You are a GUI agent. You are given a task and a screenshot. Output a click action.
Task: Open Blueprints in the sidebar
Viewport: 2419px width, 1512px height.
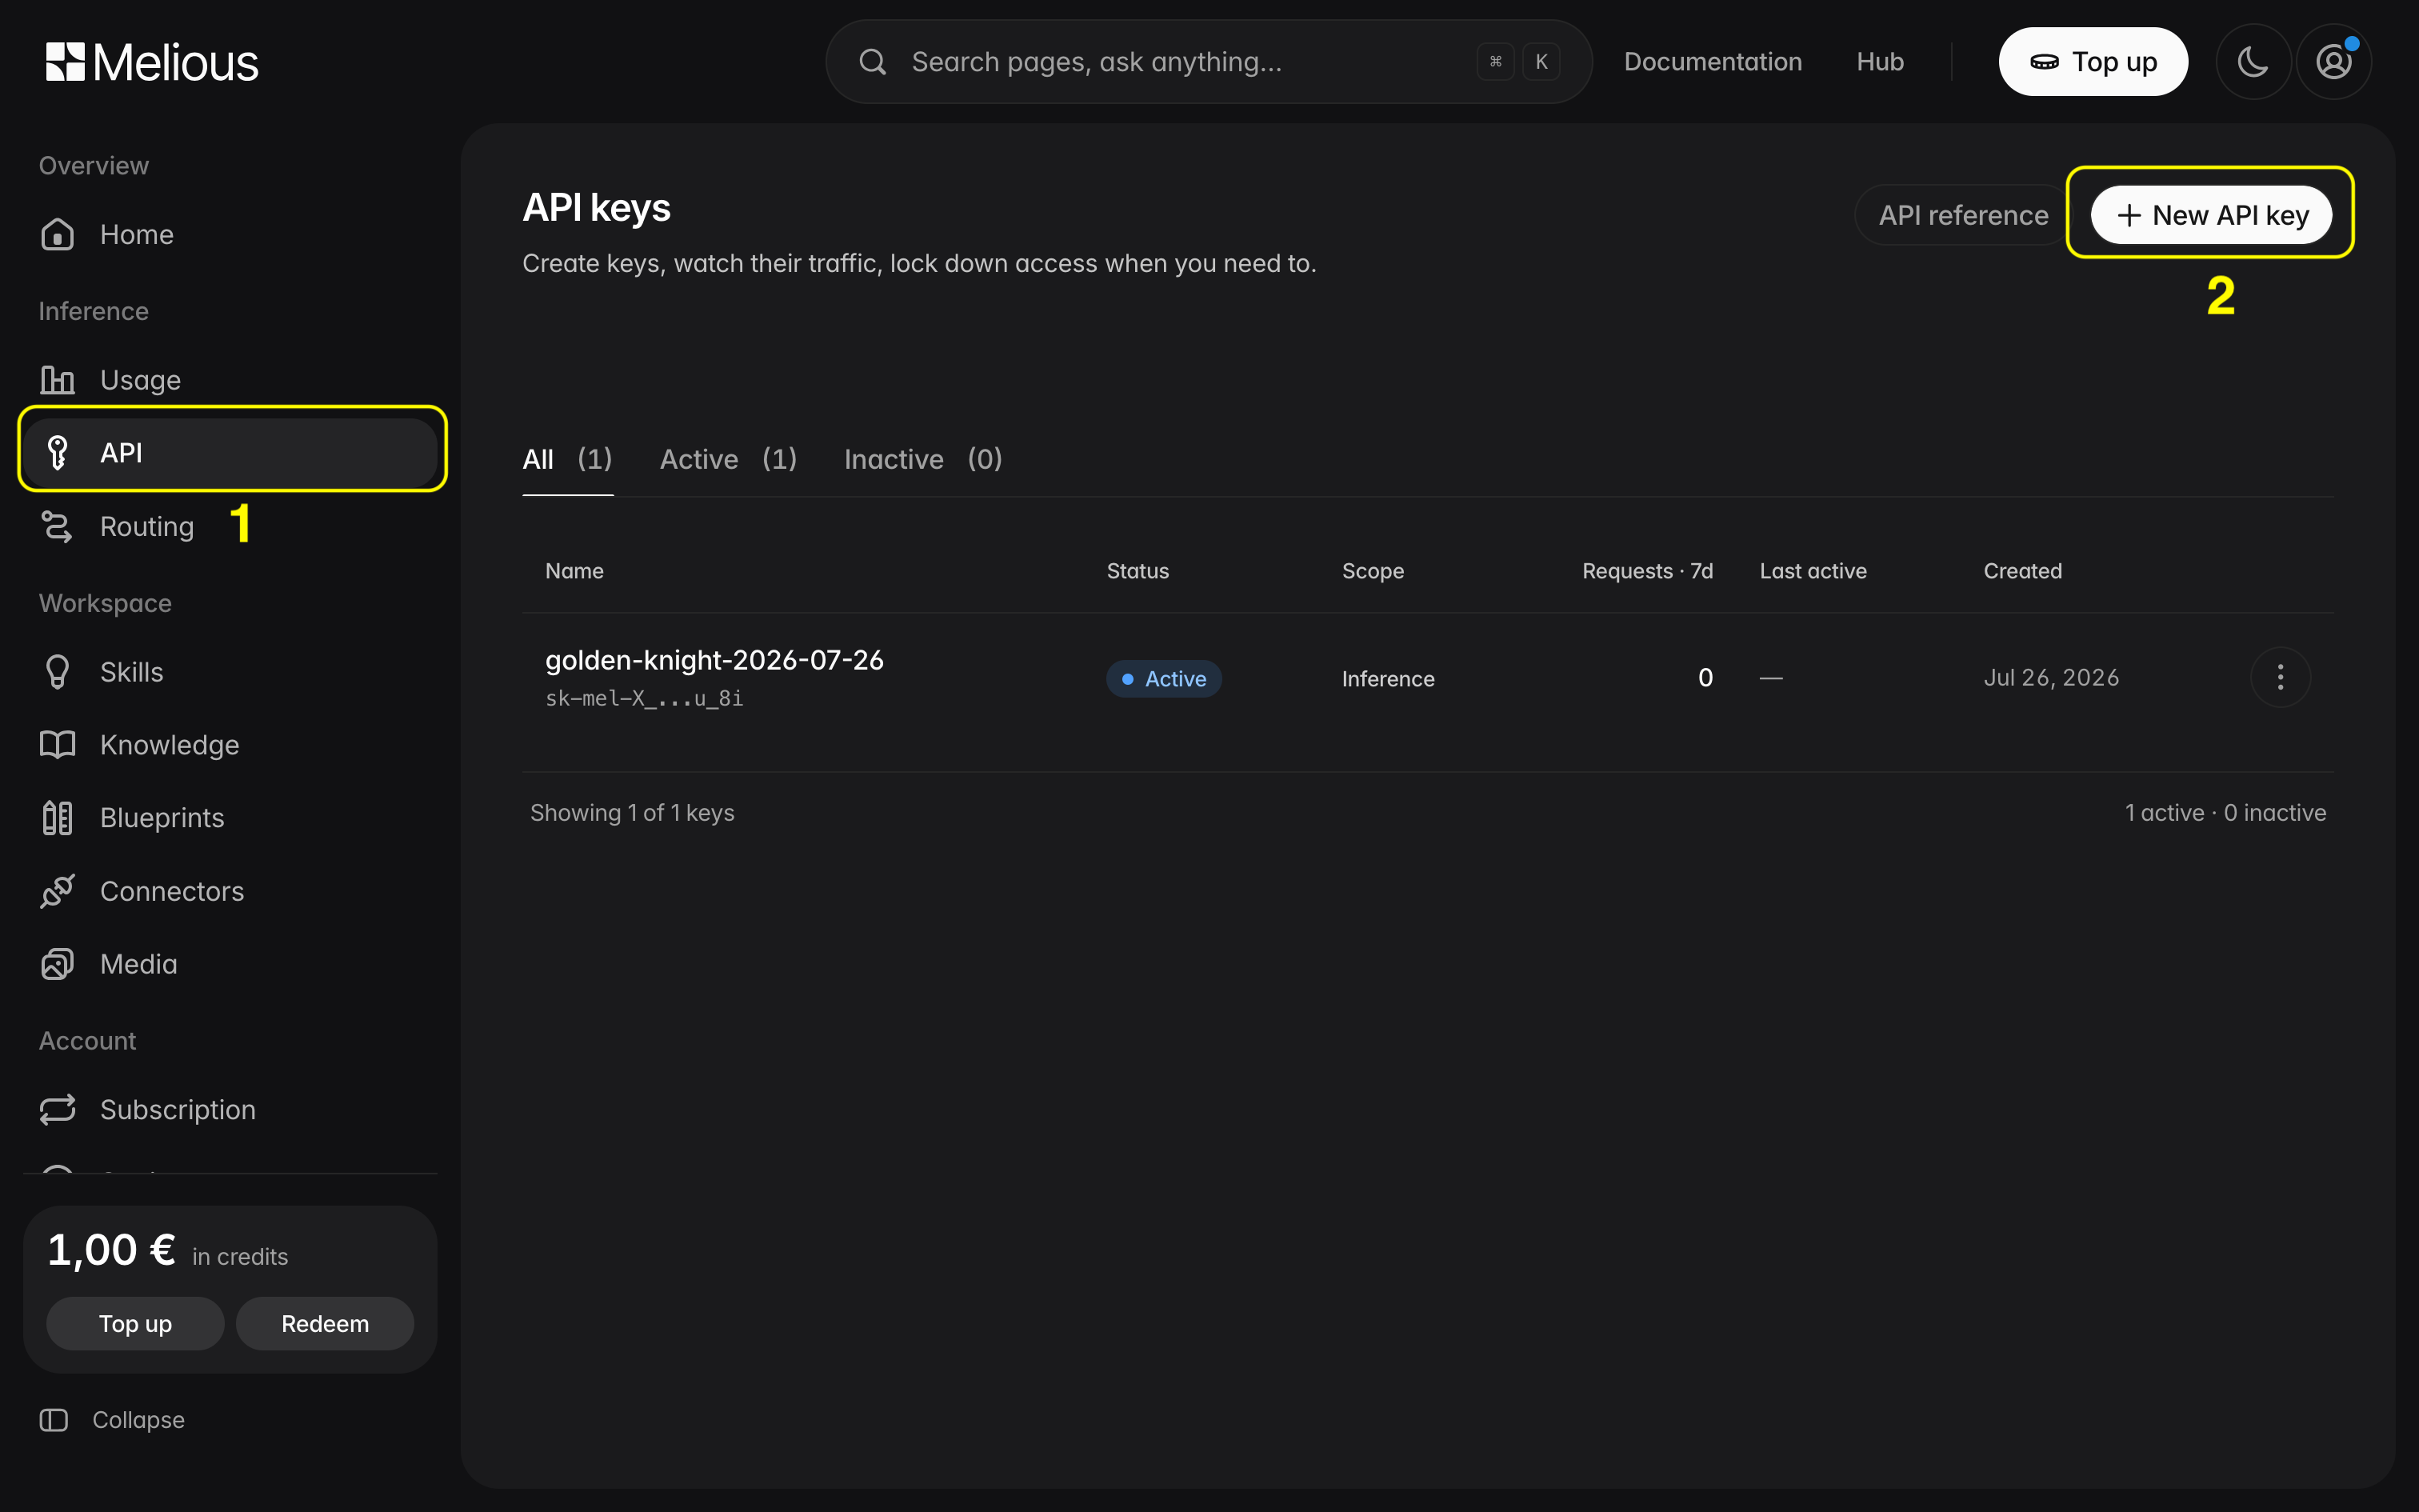pyautogui.click(x=230, y=818)
